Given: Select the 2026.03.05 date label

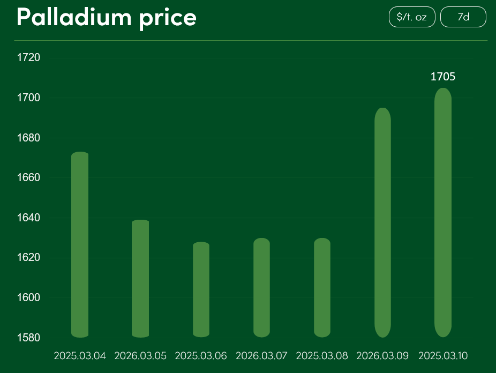Looking at the screenshot, I should click(x=140, y=356).
